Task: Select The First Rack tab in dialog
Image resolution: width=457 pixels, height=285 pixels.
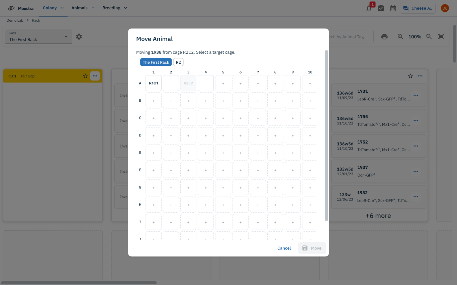Action: click(156, 62)
